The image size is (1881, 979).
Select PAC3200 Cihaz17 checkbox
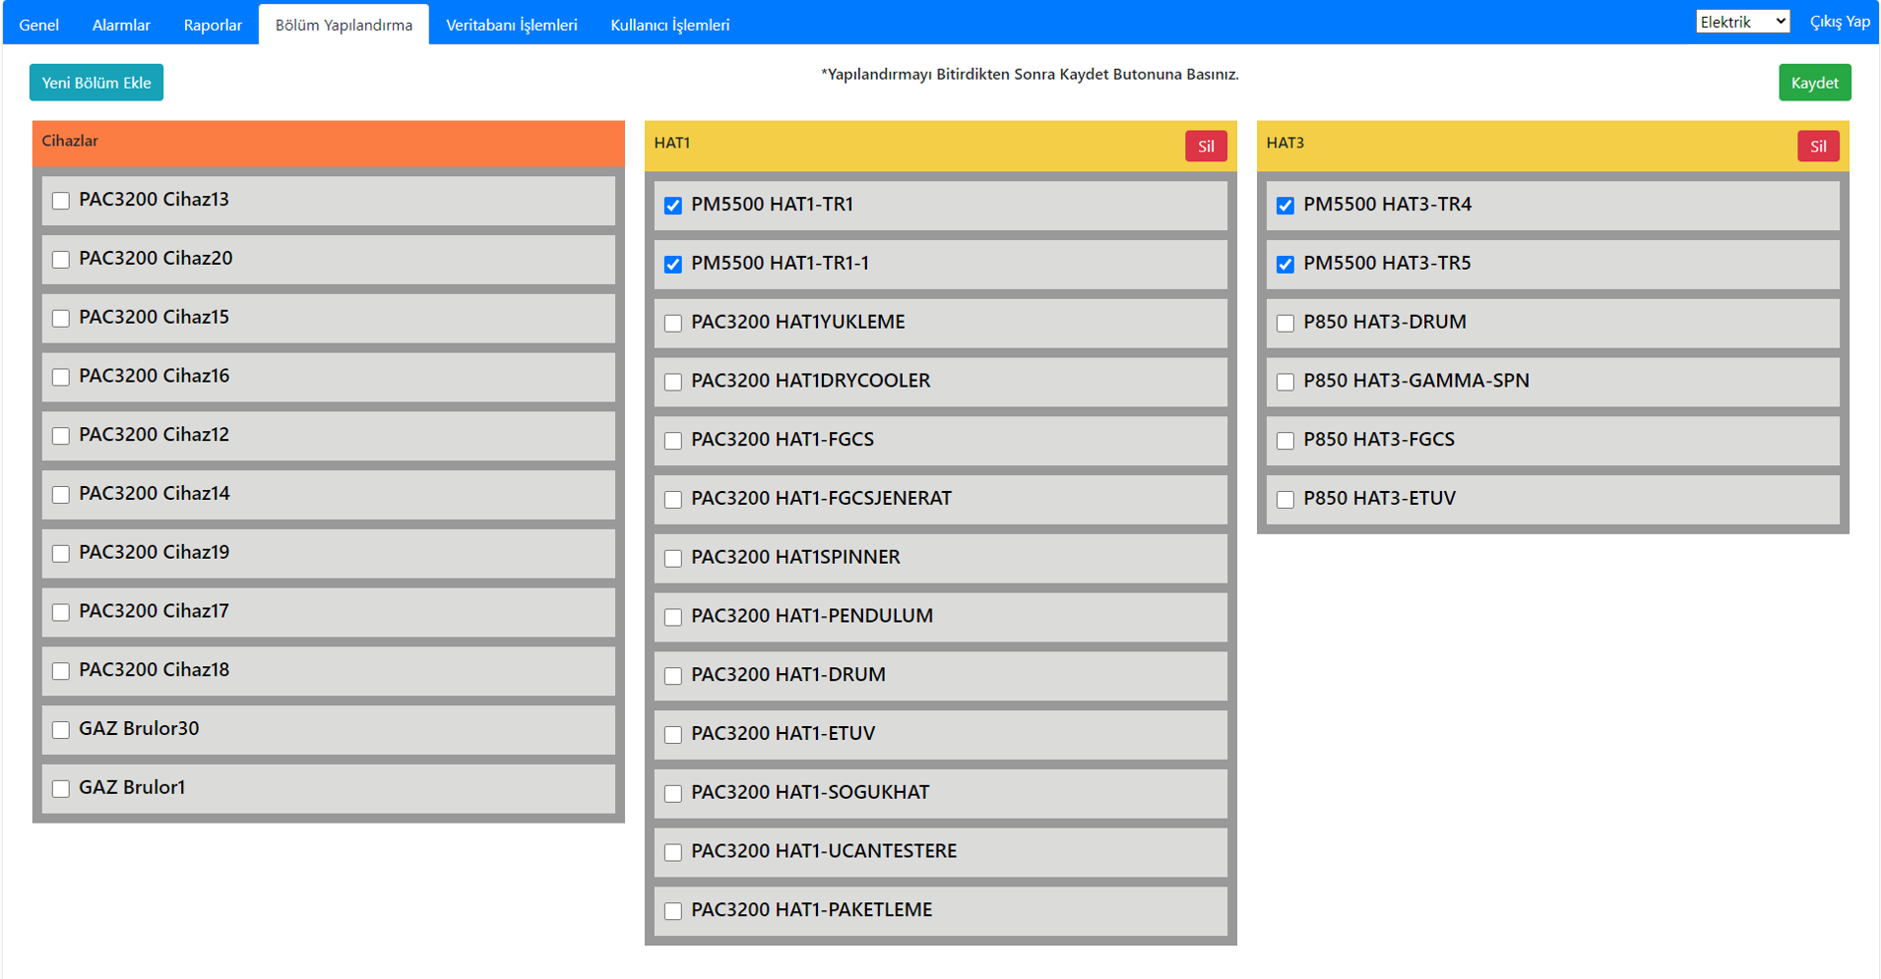point(61,612)
